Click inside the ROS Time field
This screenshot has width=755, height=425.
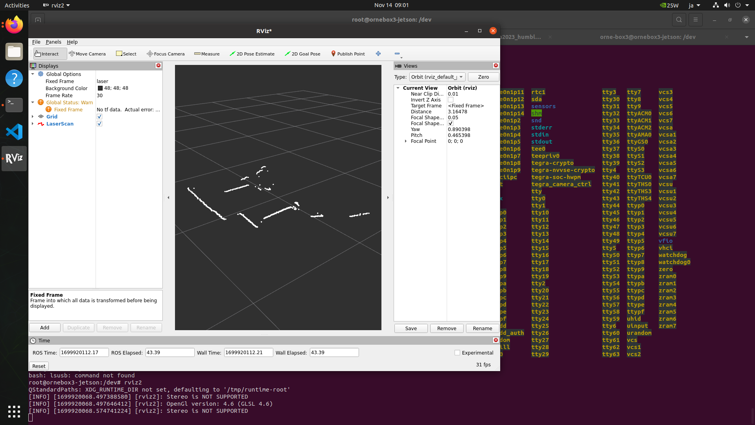click(x=83, y=352)
